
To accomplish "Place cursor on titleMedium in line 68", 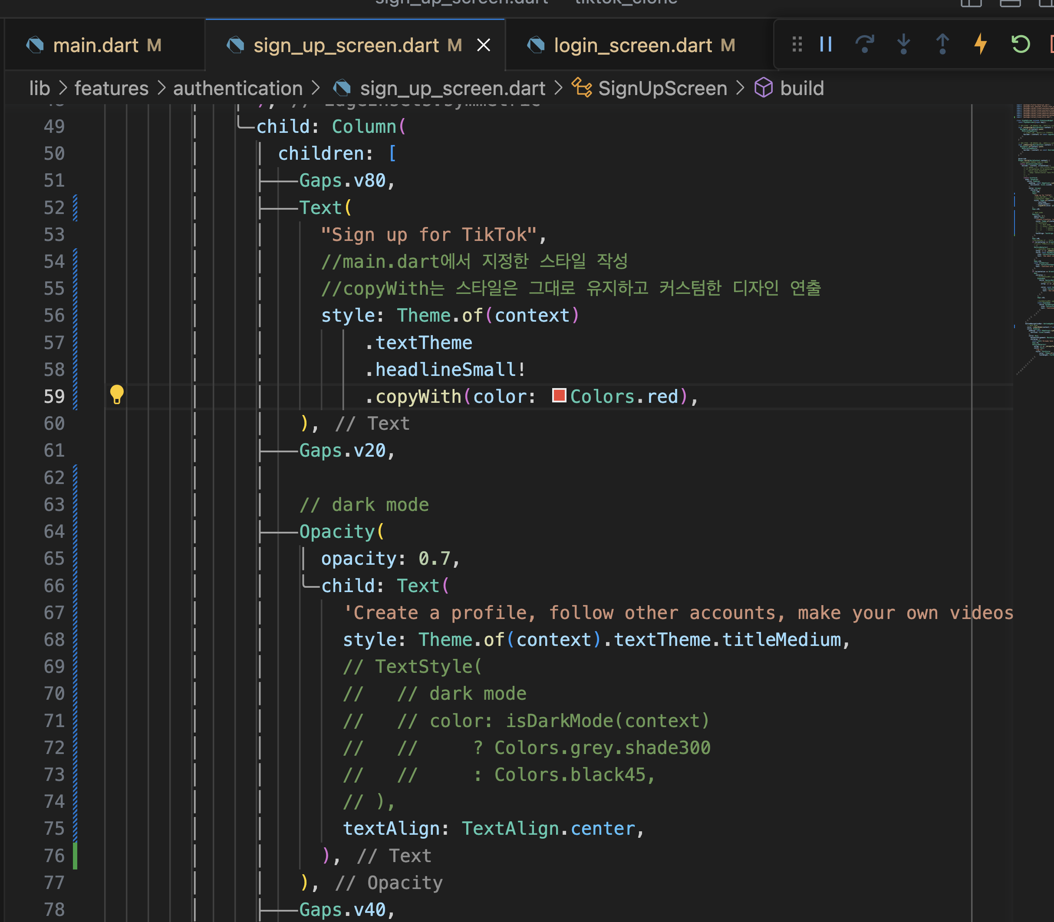I will tap(781, 639).
